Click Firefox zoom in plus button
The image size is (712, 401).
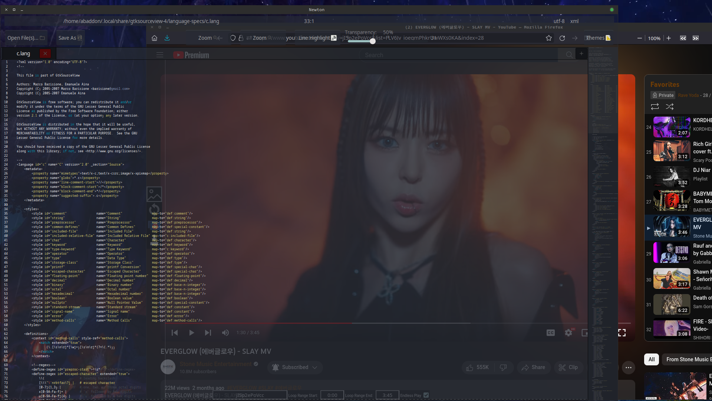pyautogui.click(x=669, y=38)
